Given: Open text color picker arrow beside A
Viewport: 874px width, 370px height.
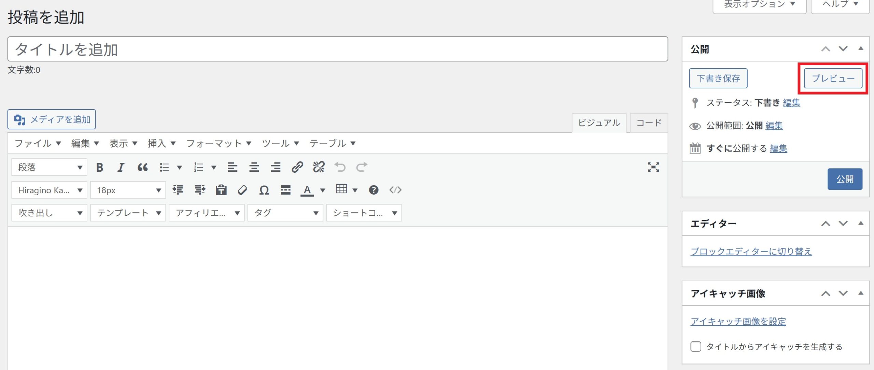Looking at the screenshot, I should tap(323, 190).
